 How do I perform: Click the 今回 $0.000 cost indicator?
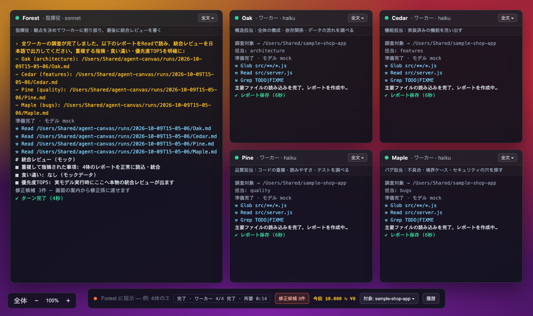click(x=334, y=299)
